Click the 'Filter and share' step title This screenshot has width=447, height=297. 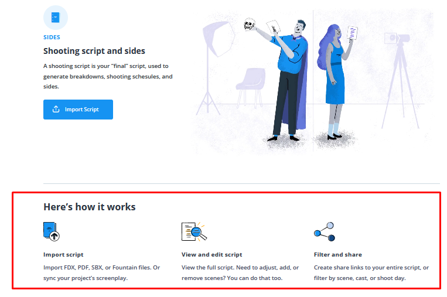338,255
